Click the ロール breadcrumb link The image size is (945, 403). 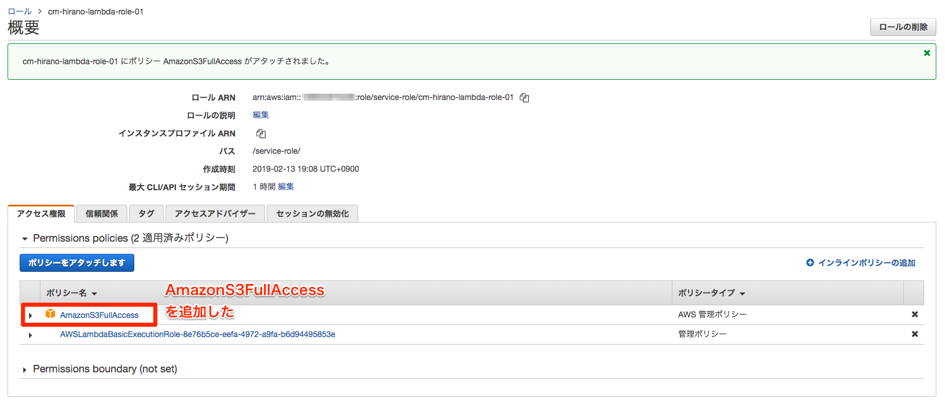20,12
